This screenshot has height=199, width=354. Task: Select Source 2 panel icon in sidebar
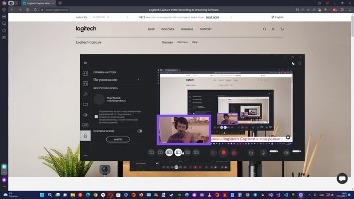(85, 83)
